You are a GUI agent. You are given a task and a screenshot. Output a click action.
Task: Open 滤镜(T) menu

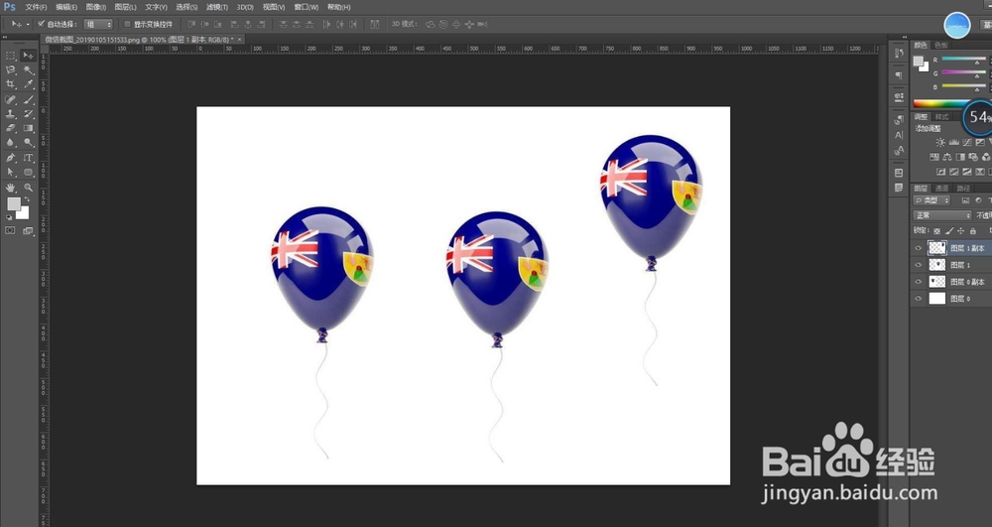(217, 7)
